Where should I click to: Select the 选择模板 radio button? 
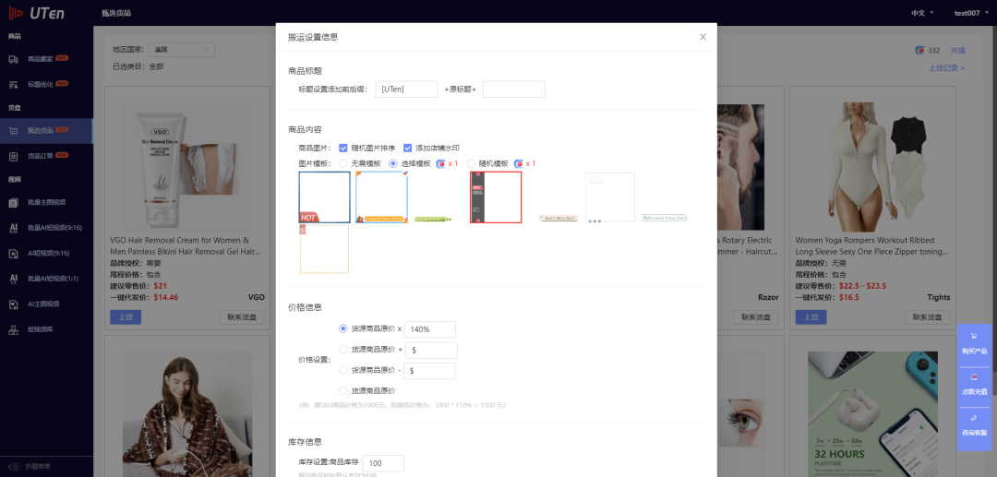coord(393,163)
